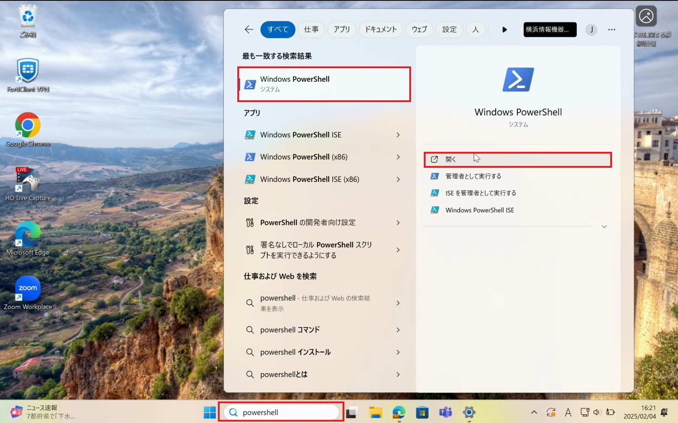Expand powershell コマンド suggestion chevron
This screenshot has width=678, height=423.
tap(398, 330)
